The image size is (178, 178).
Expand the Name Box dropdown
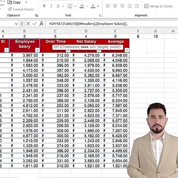16,24
